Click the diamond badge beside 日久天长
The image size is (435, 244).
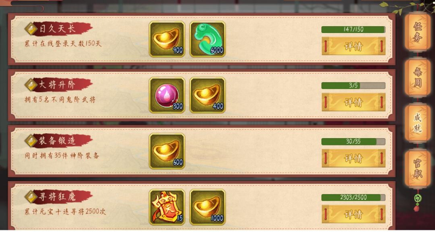pyautogui.click(x=31, y=29)
